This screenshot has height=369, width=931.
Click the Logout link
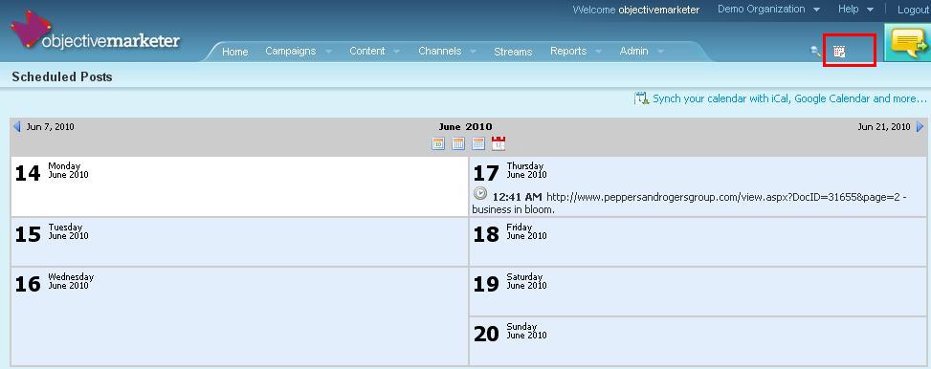[913, 10]
